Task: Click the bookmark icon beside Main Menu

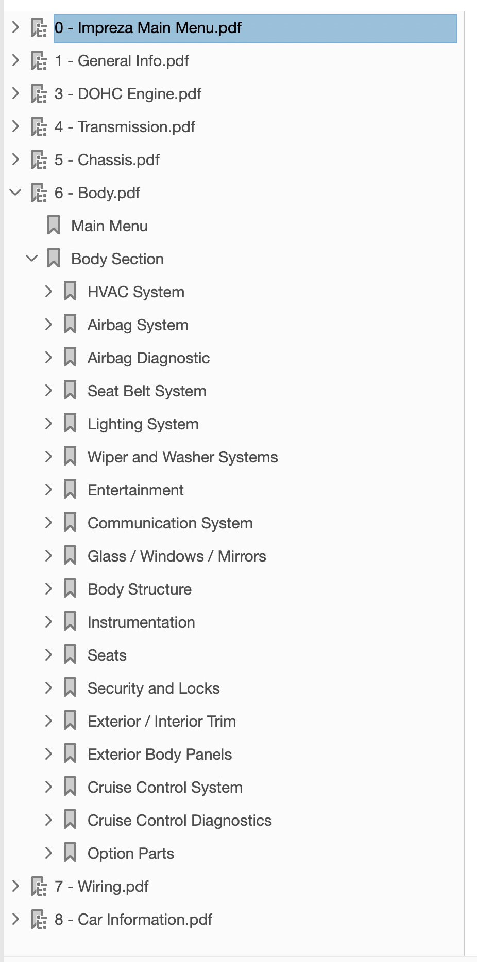Action: click(x=54, y=226)
